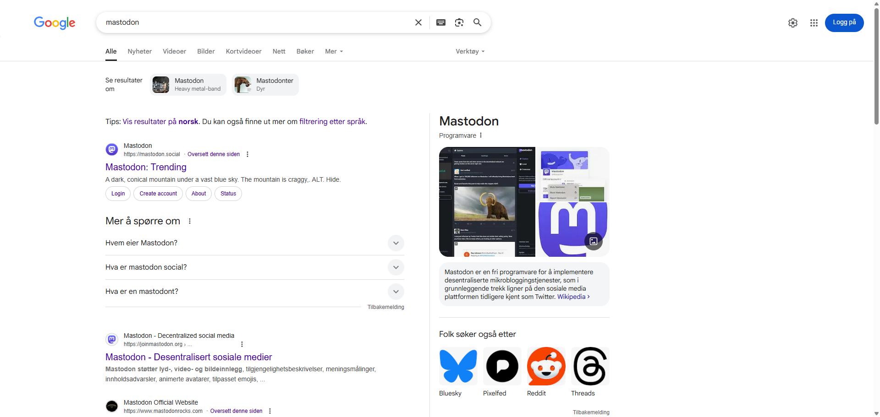The height and width of the screenshot is (417, 880).
Task: Click the https://mastodon.social URL text
Action: (152, 154)
